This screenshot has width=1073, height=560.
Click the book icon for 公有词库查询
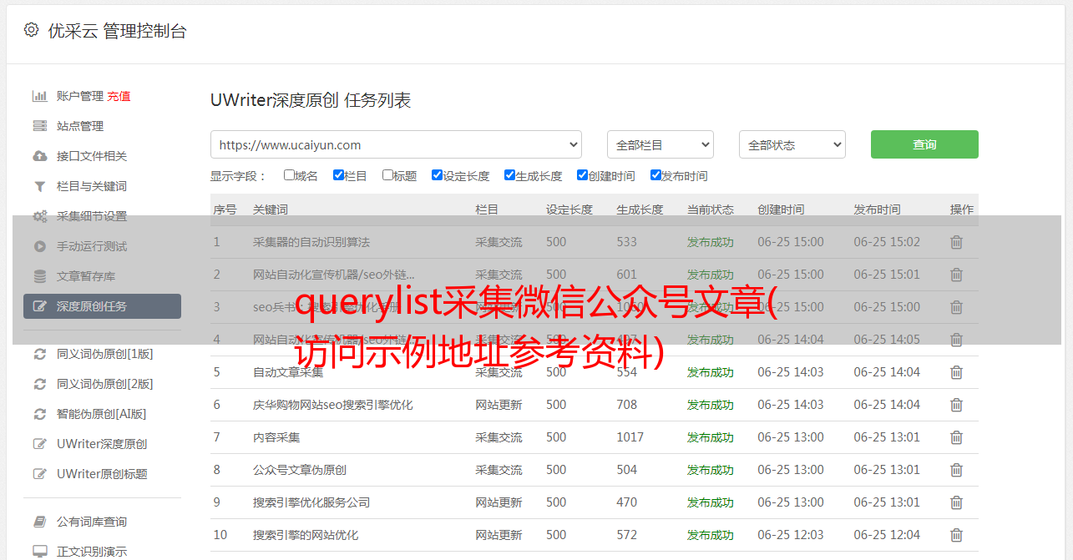coord(39,522)
